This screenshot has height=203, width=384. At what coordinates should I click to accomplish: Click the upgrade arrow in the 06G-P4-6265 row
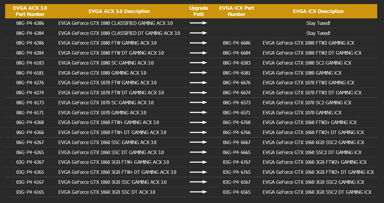pos(198,152)
